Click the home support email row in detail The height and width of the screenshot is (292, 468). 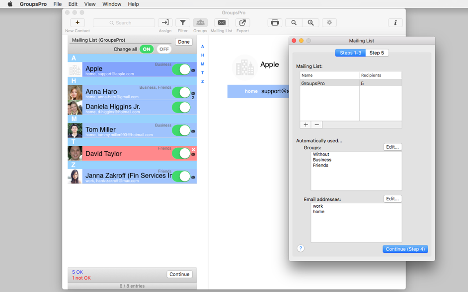pyautogui.click(x=258, y=91)
